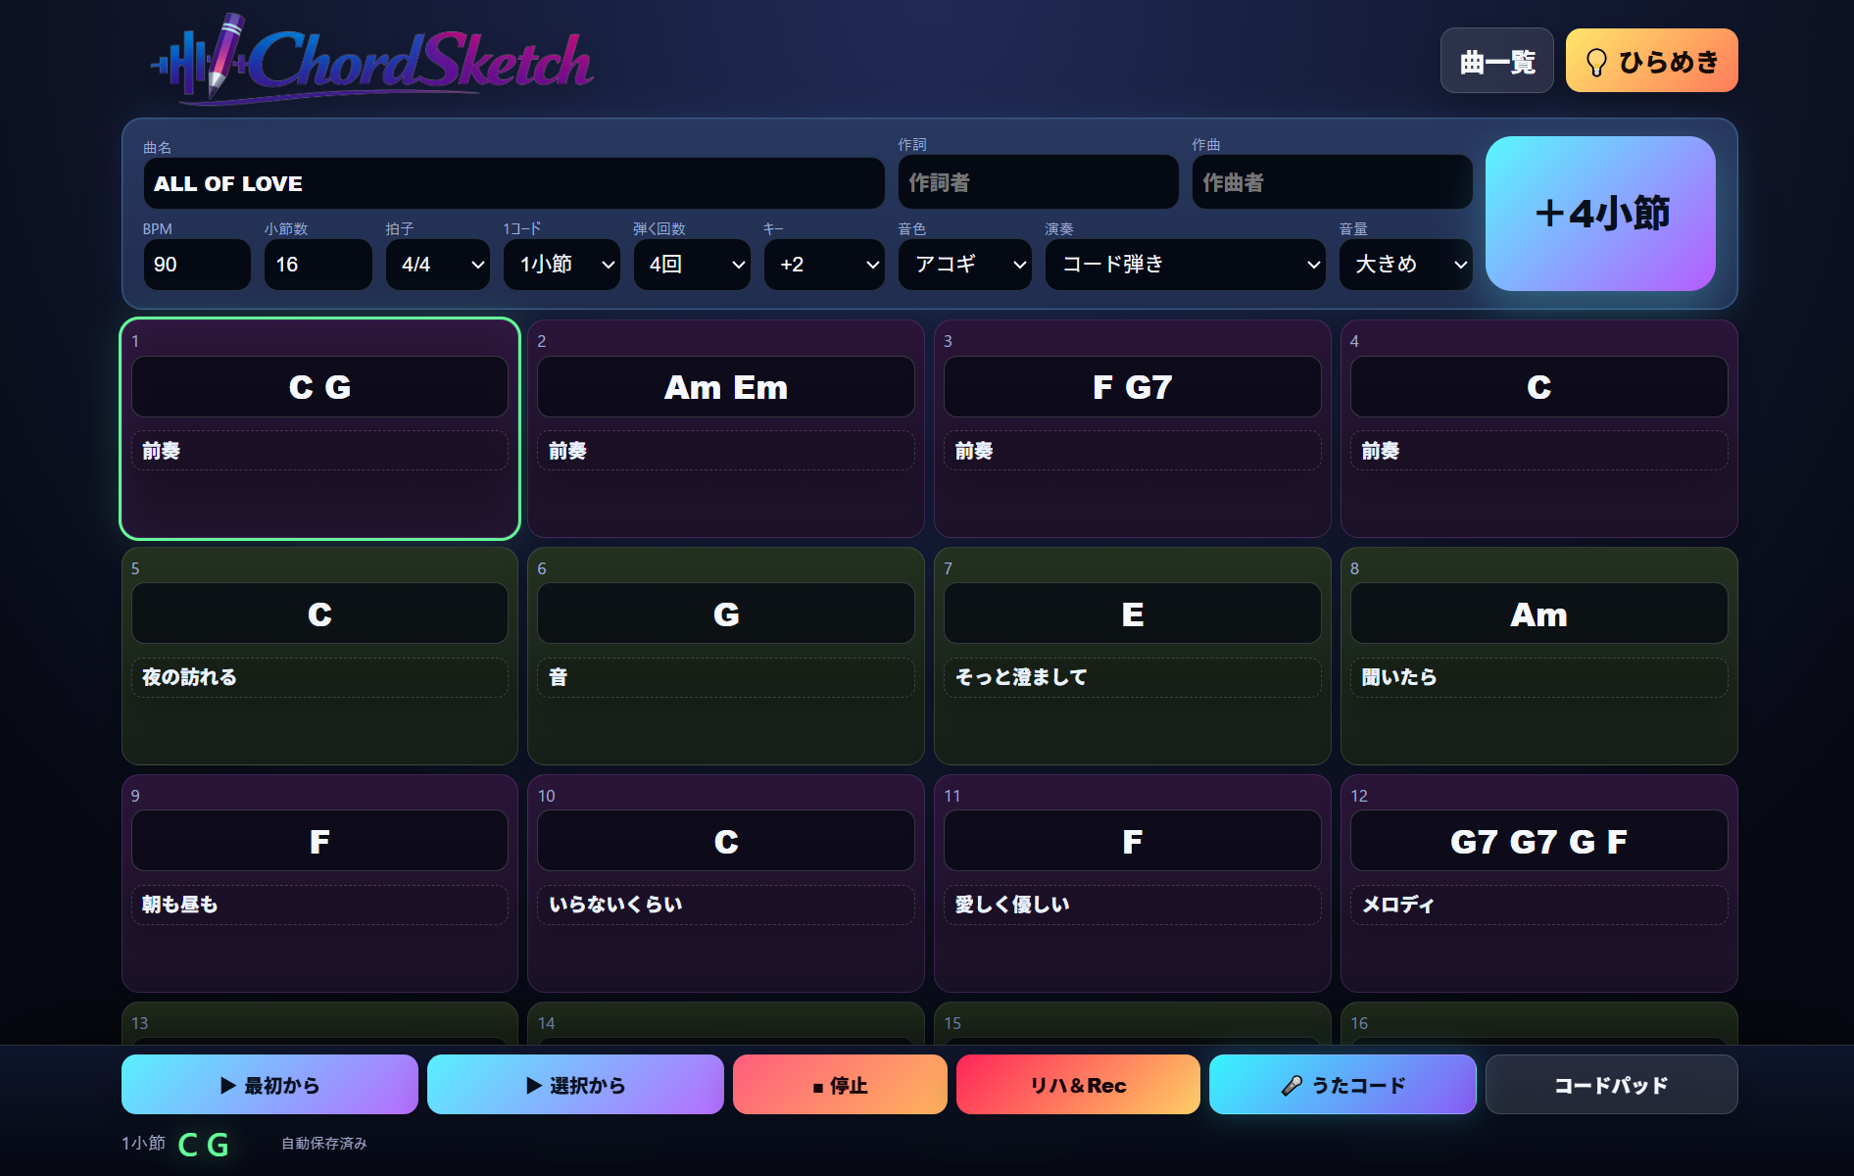The image size is (1854, 1176).
Task: Click lyric field そっと澄まして in bar 7
Action: (1132, 677)
